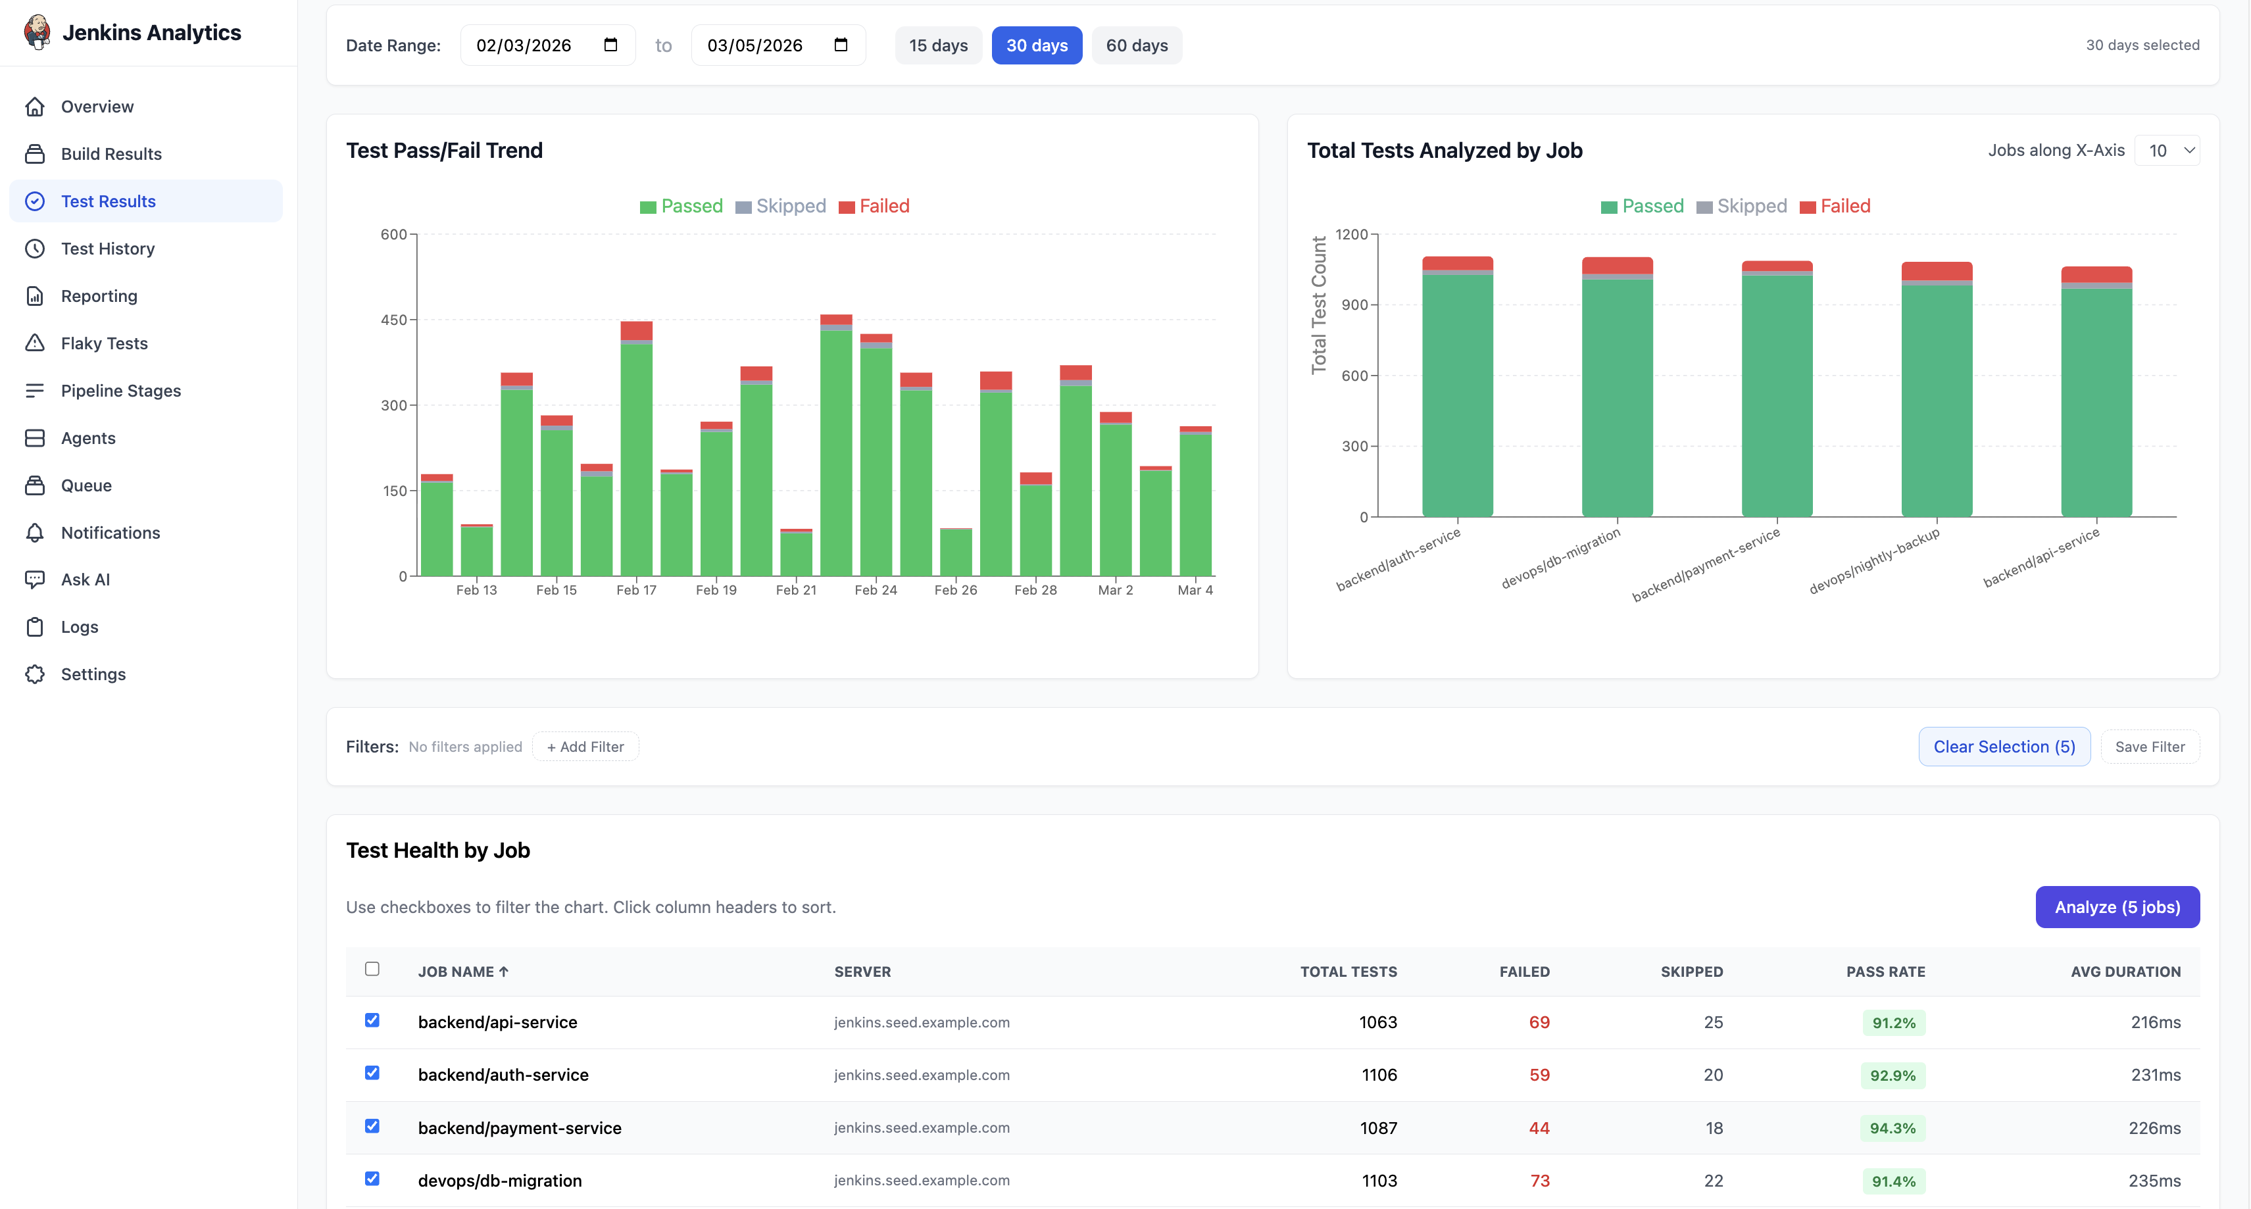
Task: Click the Logs clipboard icon
Action: tap(35, 628)
